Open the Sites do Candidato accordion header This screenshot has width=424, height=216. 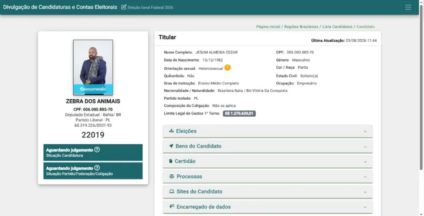point(267,192)
